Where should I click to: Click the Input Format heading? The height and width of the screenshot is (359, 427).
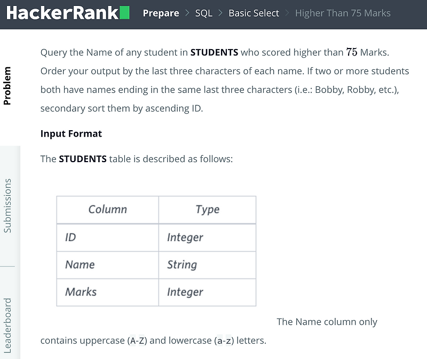71,133
